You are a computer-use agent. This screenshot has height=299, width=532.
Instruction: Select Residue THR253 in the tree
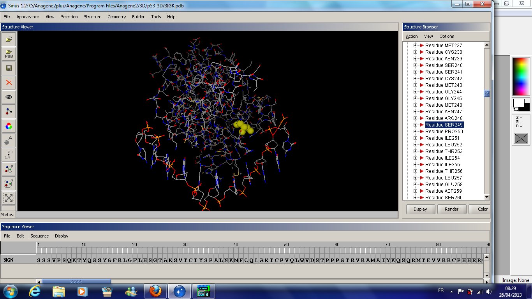[444, 151]
